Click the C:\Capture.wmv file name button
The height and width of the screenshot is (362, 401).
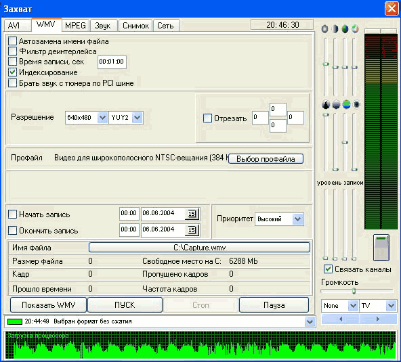(199, 247)
